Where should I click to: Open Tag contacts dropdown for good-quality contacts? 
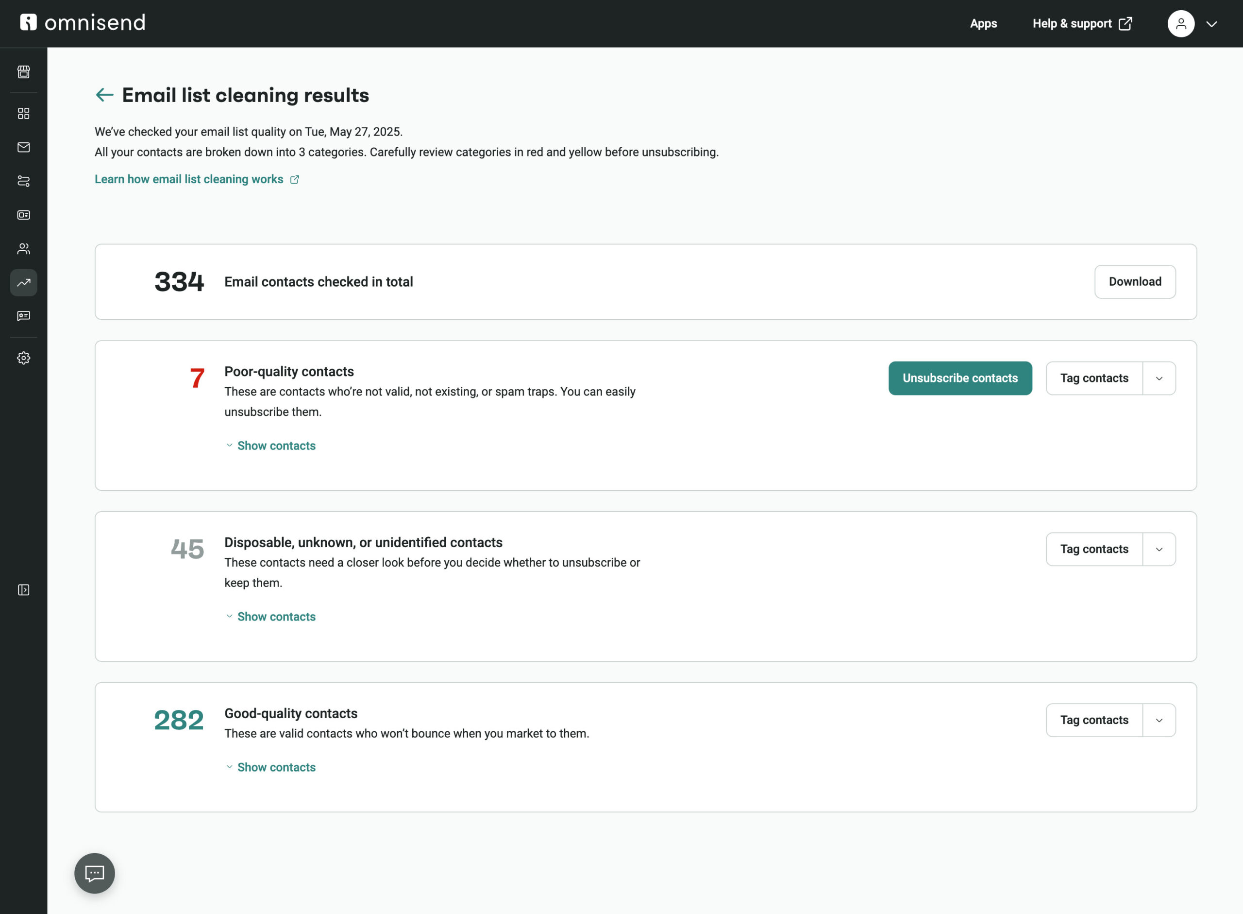(x=1159, y=720)
